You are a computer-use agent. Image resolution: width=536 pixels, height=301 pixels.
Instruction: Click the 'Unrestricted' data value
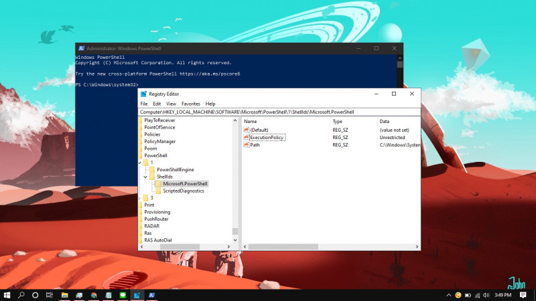(x=392, y=138)
